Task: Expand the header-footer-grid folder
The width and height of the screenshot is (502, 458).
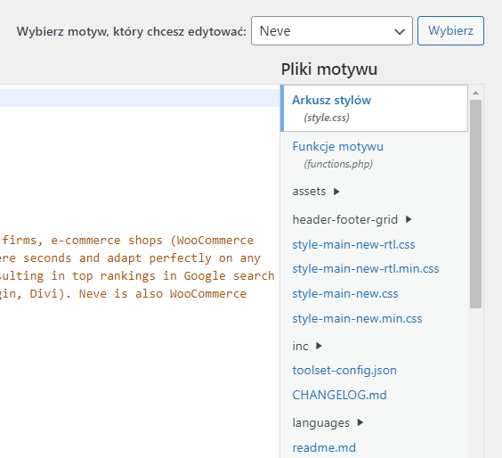Action: 352,219
